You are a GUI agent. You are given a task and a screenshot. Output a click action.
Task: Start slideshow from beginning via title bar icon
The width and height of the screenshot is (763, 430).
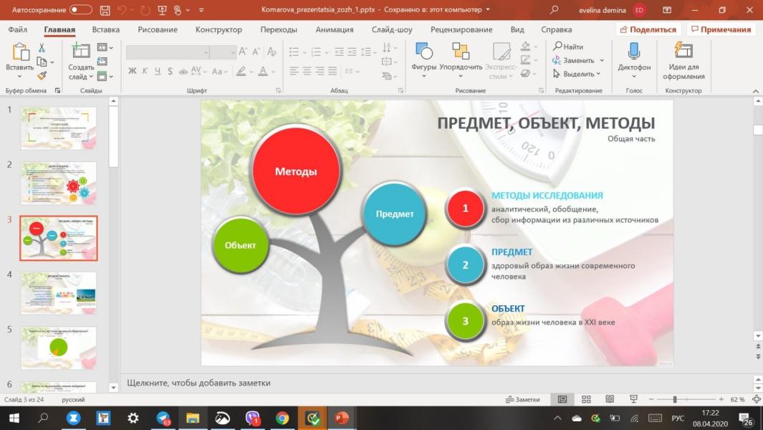click(163, 10)
